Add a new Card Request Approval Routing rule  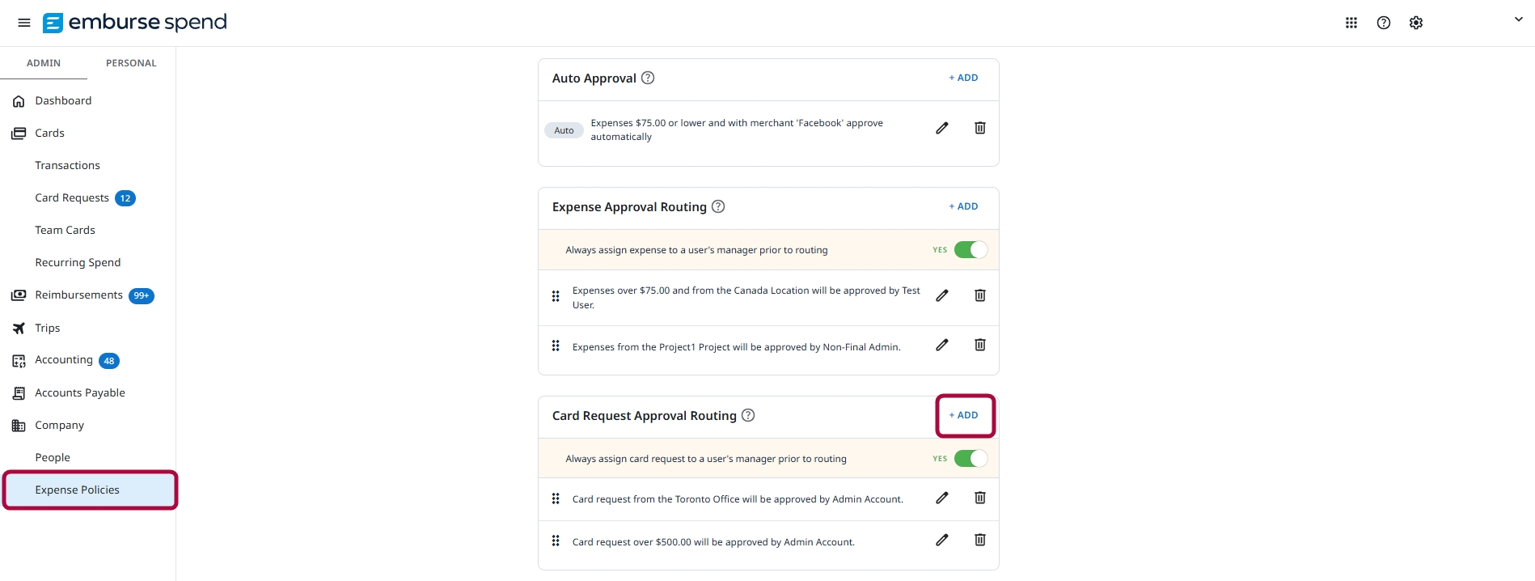pyautogui.click(x=964, y=415)
